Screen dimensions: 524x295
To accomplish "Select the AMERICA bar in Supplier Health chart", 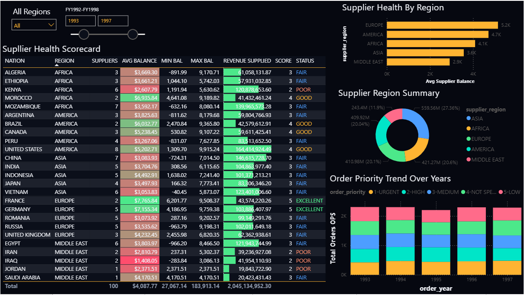I will tap(437, 34).
